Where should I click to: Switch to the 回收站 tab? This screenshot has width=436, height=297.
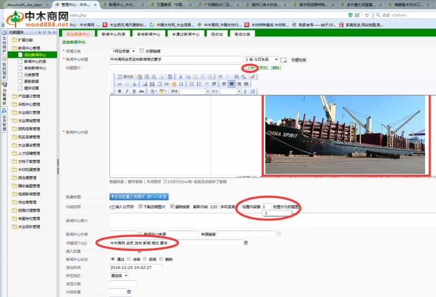217,34
